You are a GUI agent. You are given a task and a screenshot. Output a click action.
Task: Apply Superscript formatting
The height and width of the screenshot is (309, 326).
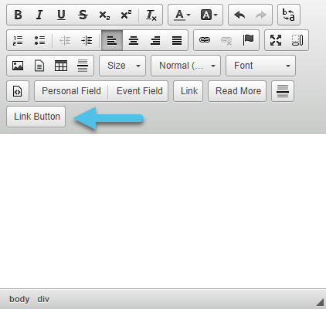126,15
